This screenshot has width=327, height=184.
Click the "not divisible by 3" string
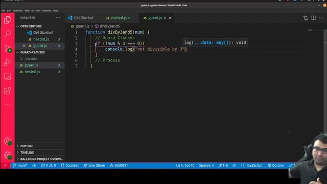pyautogui.click(x=160, y=49)
